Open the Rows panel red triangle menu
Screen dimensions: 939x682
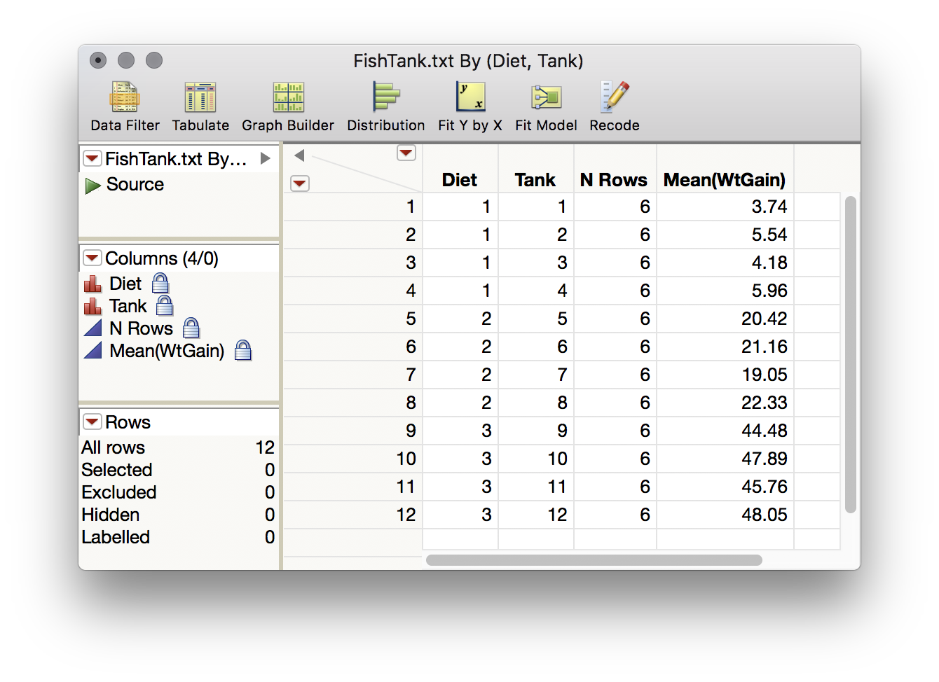click(92, 422)
